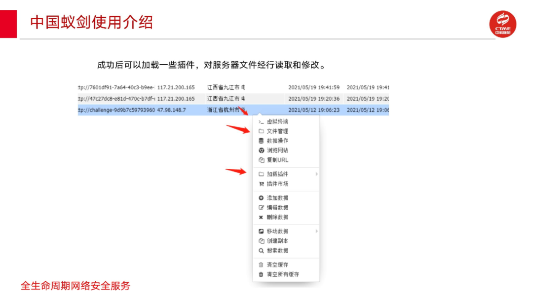Click the description line 成功后可以加载一些插件

coord(211,65)
